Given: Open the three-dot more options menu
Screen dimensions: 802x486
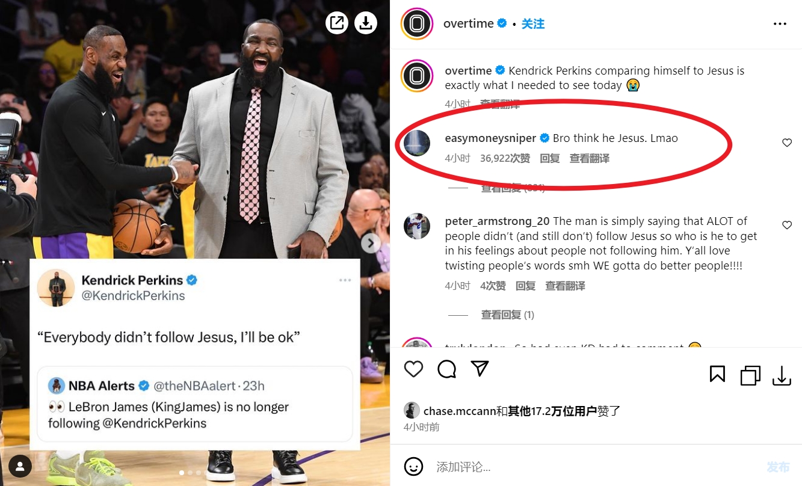Looking at the screenshot, I should tap(780, 24).
